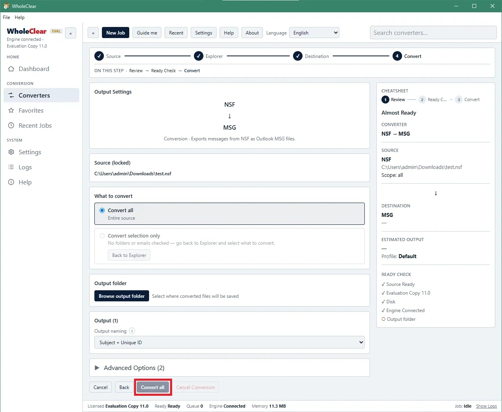Click cheatsheet step 3 Convert circle
The height and width of the screenshot is (412, 502).
pos(459,100)
